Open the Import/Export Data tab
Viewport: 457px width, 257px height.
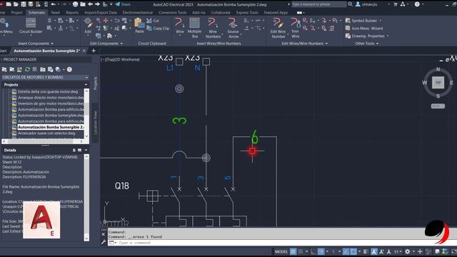click(x=101, y=13)
